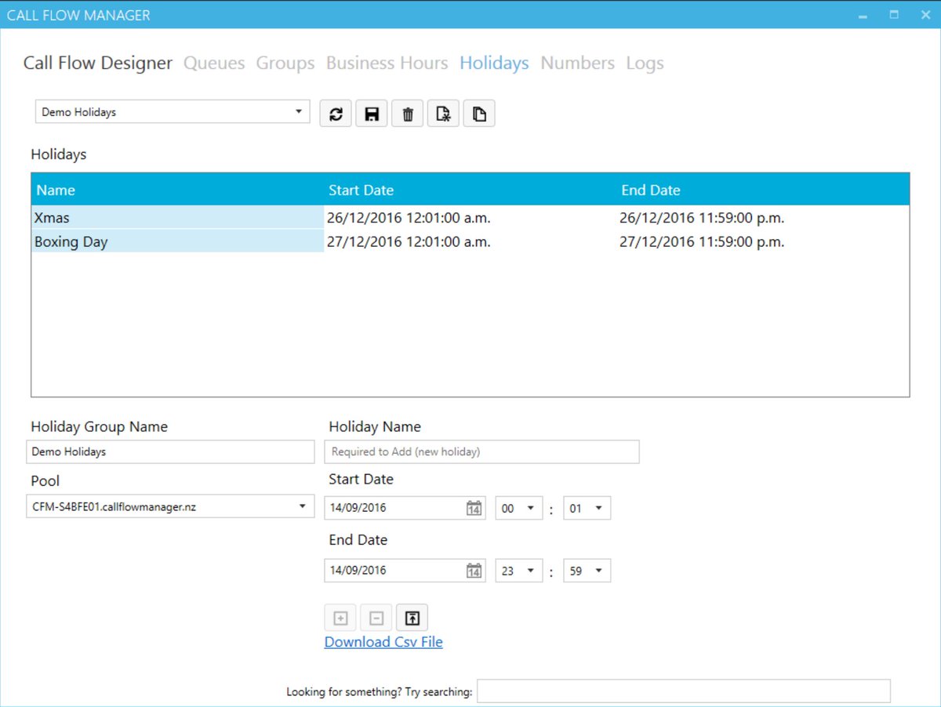941x707 pixels.
Task: Select the Xmas holiday row
Action: (x=470, y=218)
